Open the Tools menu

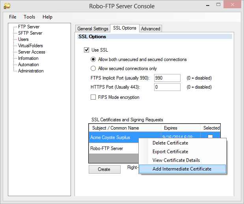[x=29, y=17]
